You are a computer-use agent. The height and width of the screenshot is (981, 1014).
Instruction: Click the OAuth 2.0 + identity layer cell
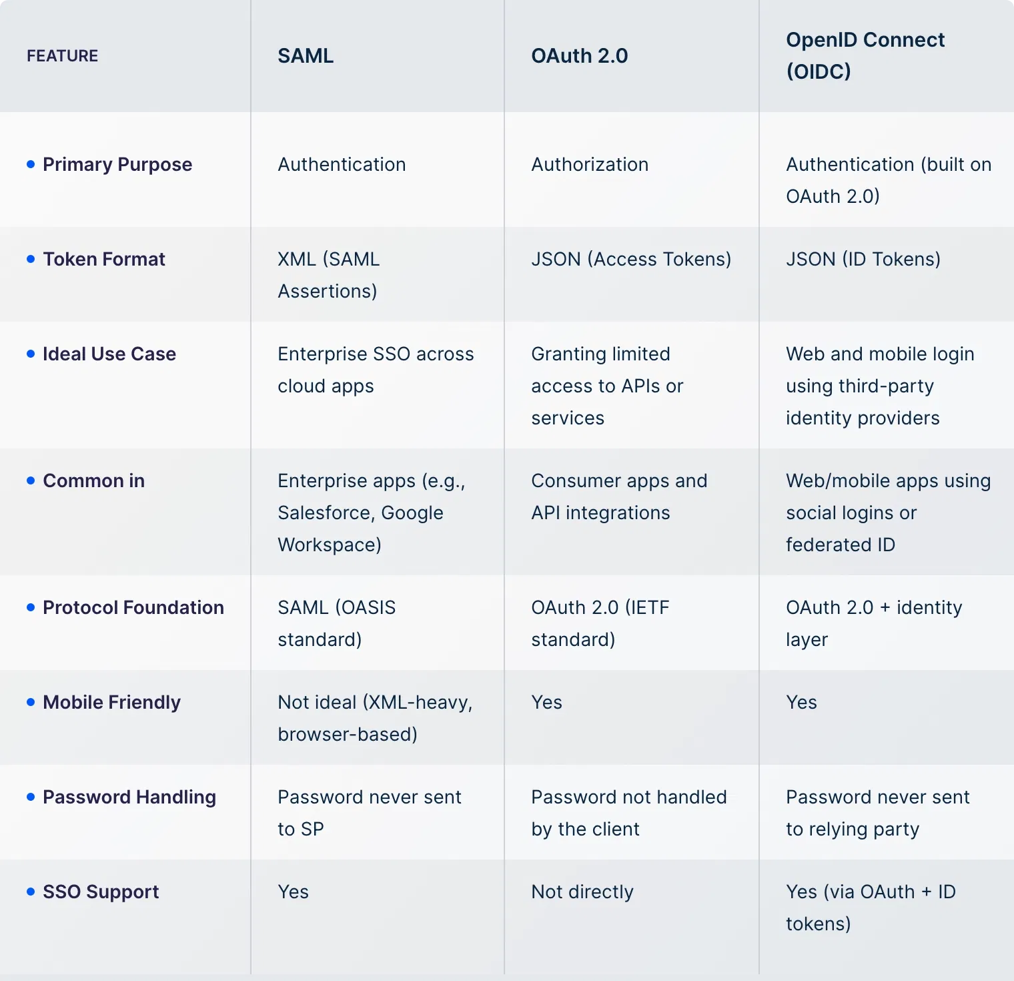click(x=873, y=623)
